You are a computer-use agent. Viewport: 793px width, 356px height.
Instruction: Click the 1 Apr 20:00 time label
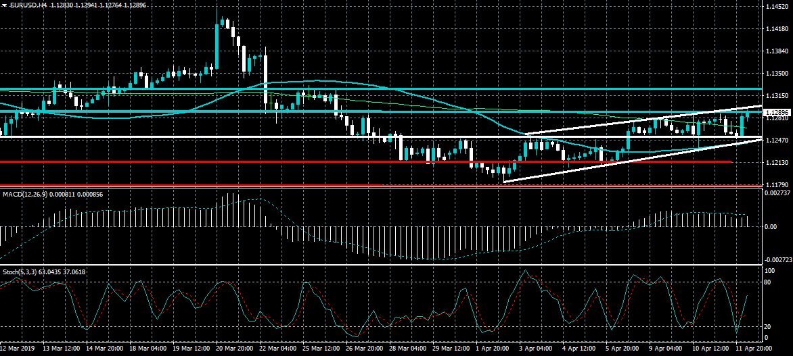(x=494, y=349)
